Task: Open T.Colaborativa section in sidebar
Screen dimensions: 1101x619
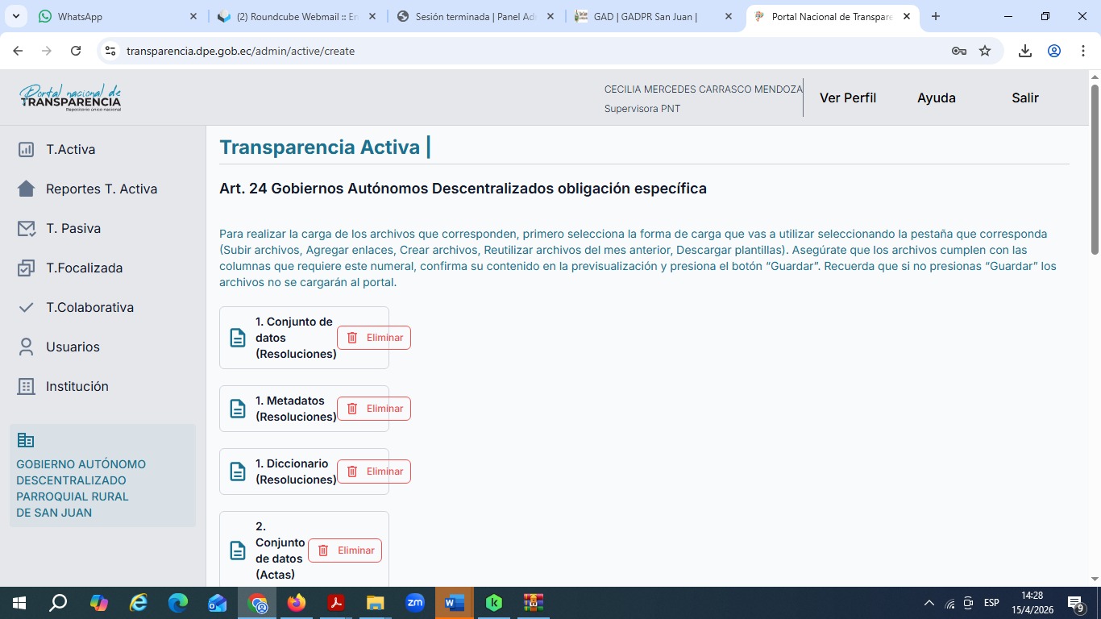Action: 89,307
